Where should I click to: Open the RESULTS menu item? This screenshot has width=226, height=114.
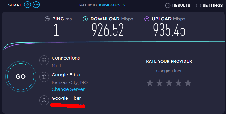click(181, 6)
